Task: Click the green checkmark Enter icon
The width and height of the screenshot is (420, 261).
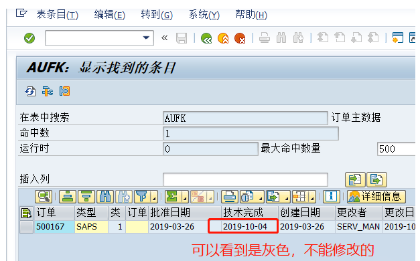Action: [x=29, y=38]
